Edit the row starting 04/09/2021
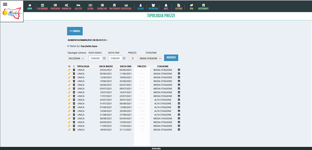The height and width of the screenshot is (150, 312). 69,122
